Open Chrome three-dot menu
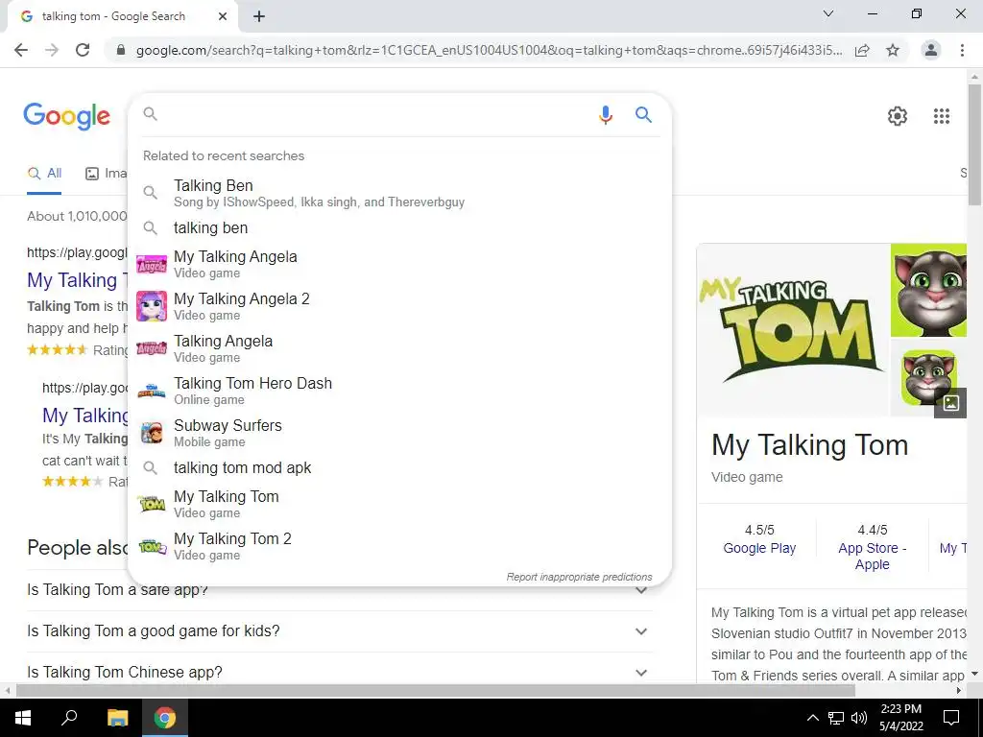Screen dimensions: 983x737 (962, 50)
